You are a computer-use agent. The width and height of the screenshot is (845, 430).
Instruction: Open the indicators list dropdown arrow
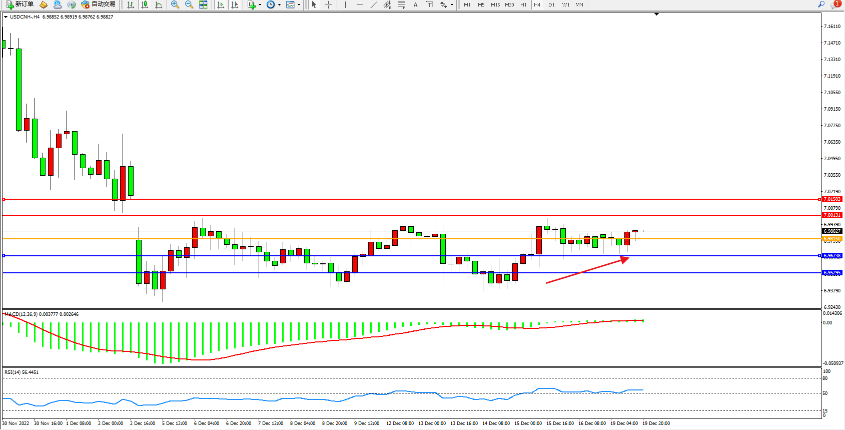[260, 5]
